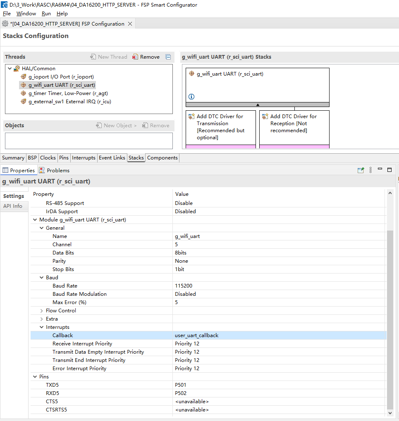This screenshot has width=399, height=421.
Task: Close the FSP Configuration editor tab
Action: pyautogui.click(x=130, y=24)
